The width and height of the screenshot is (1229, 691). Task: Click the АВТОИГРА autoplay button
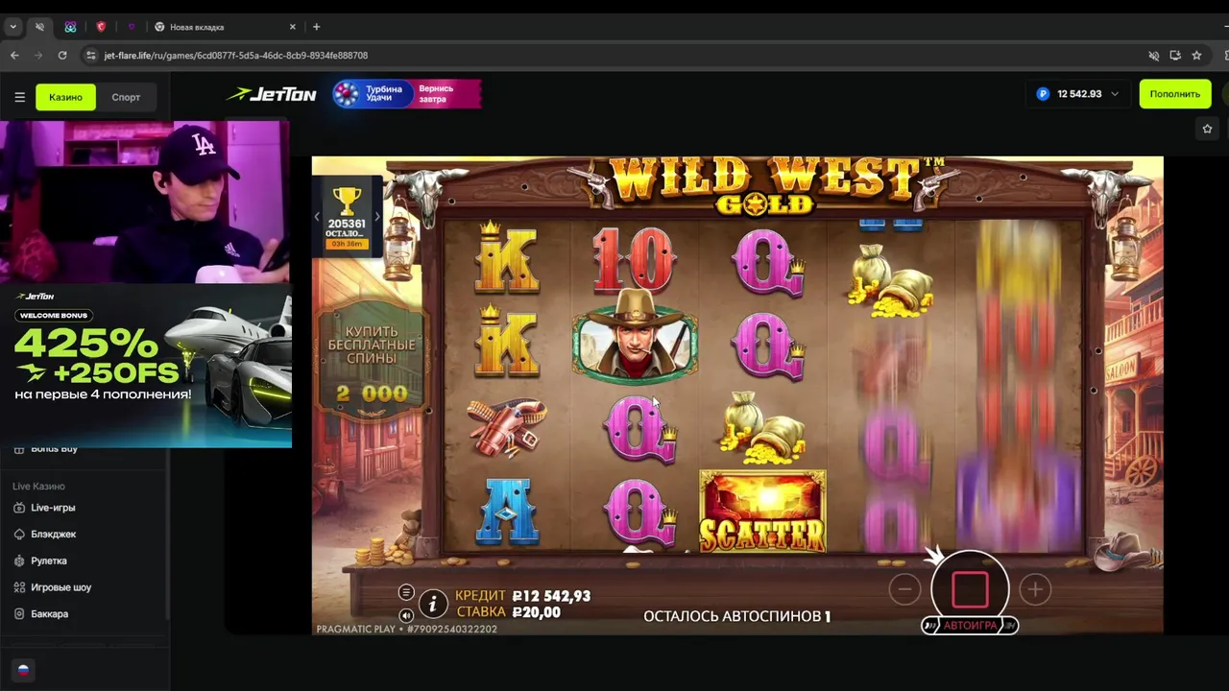(x=970, y=626)
